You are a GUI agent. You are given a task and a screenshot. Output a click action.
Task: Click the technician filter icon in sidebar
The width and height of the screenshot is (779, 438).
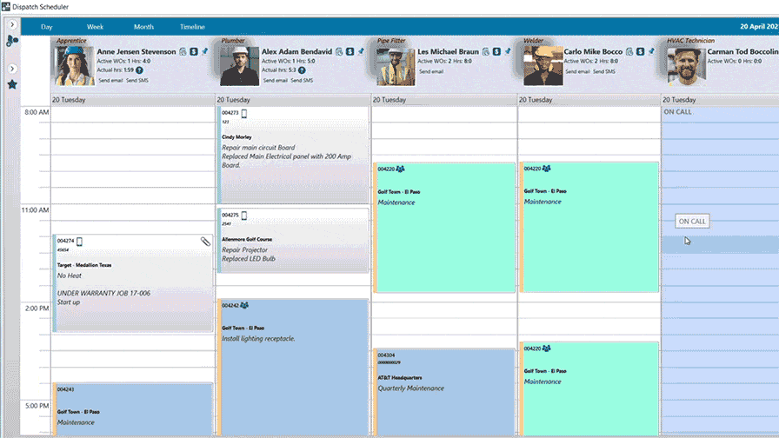point(12,41)
